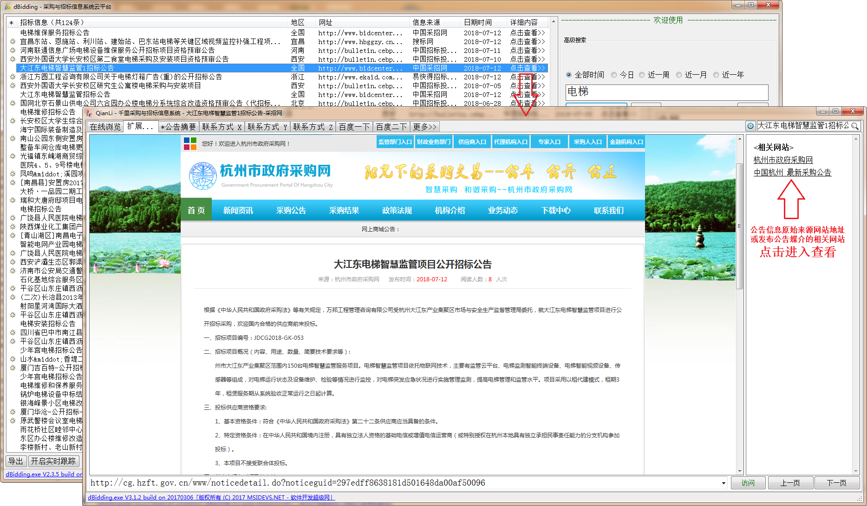Open 采购公告 in the website navigation
Viewport: 867px width, 506px height.
291,210
